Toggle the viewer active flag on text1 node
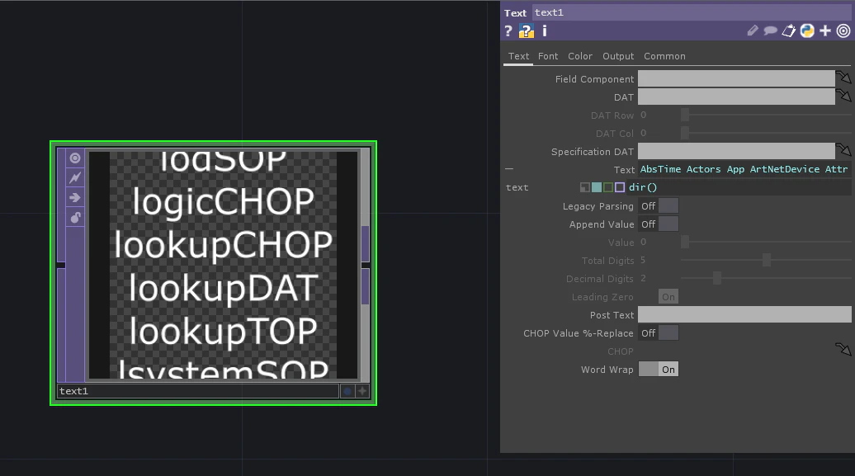855x476 pixels. click(75, 158)
